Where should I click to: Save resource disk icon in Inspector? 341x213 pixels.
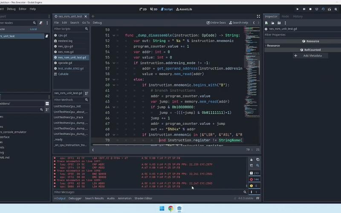click(279, 23)
